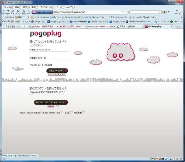Show more bookmarks with the toolbar overflow chevron

pos(182,17)
